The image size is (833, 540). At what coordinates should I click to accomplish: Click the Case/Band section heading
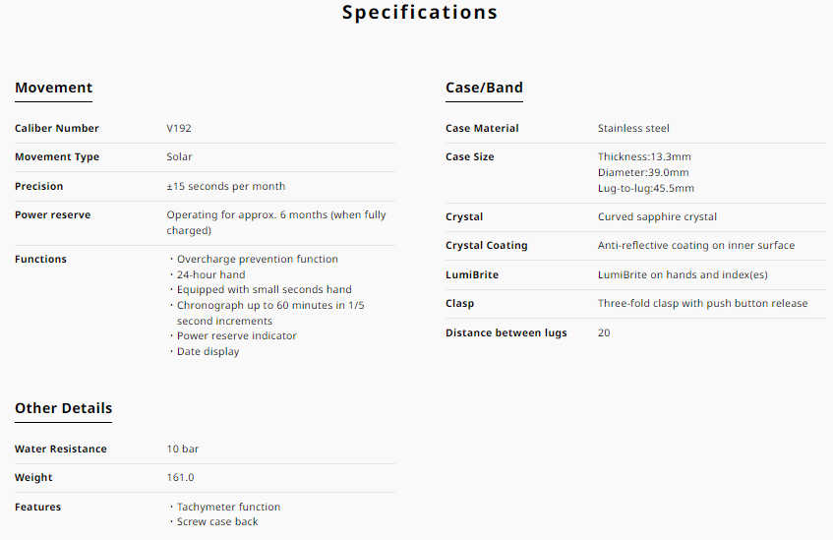pos(484,88)
